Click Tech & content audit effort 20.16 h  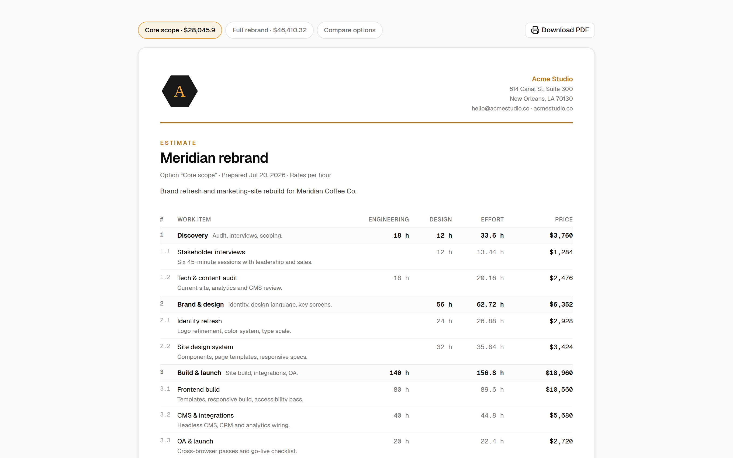(490, 278)
